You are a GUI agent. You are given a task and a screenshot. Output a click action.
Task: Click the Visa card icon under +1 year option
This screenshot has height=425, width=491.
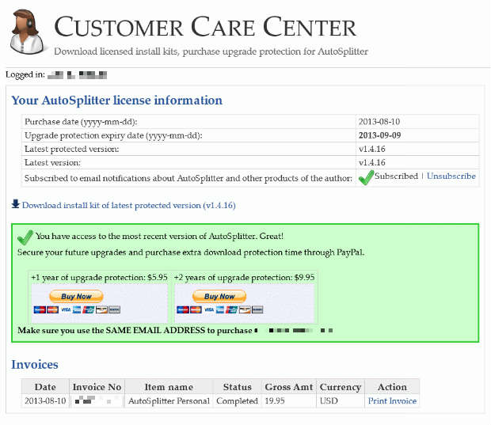click(66, 309)
